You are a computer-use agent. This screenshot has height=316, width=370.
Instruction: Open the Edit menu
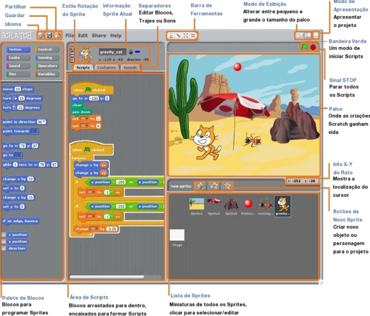click(x=83, y=36)
